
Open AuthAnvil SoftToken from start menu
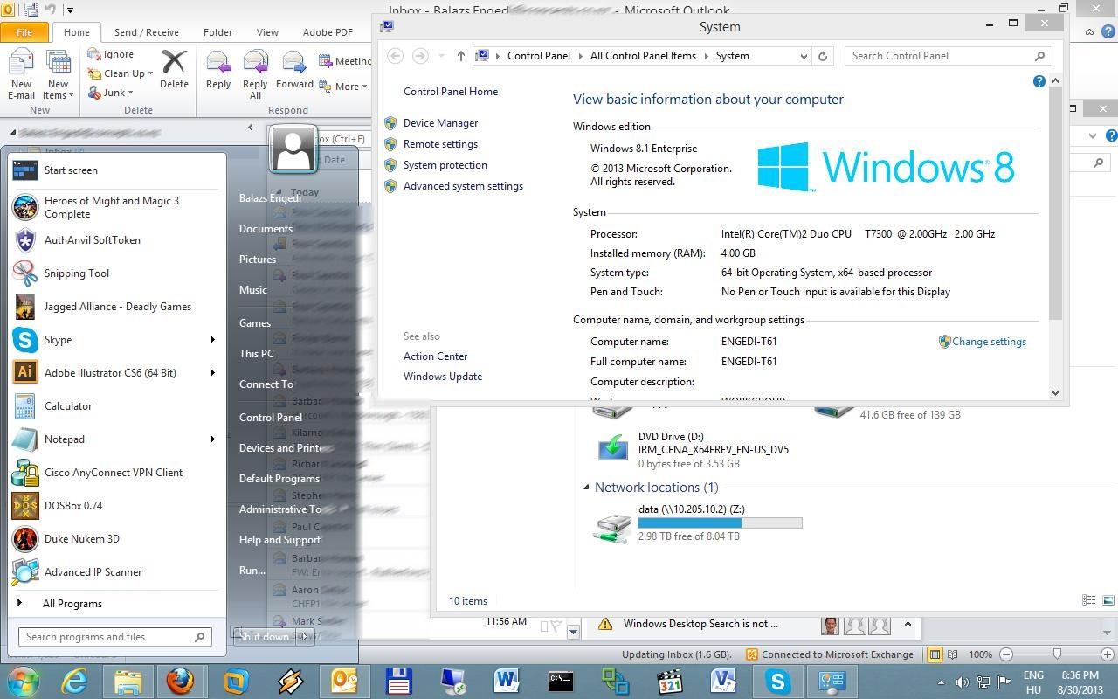tap(116, 240)
